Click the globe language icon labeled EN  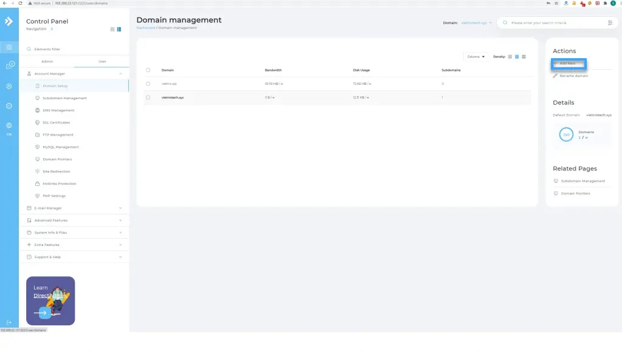(9, 126)
